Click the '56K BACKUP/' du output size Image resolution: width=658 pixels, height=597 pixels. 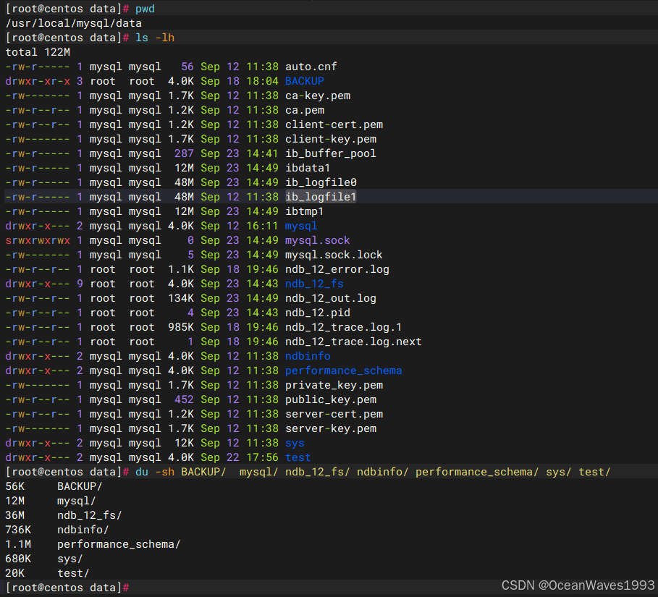click(x=15, y=486)
